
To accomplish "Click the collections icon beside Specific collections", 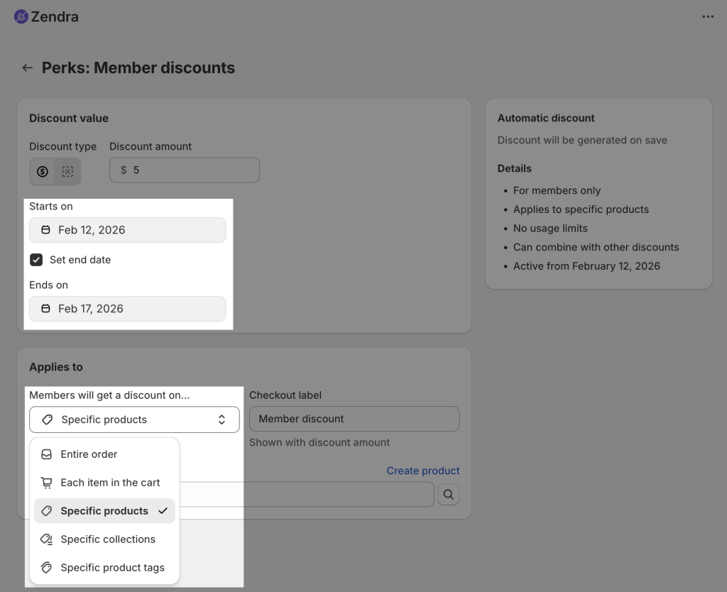I will 46,539.
